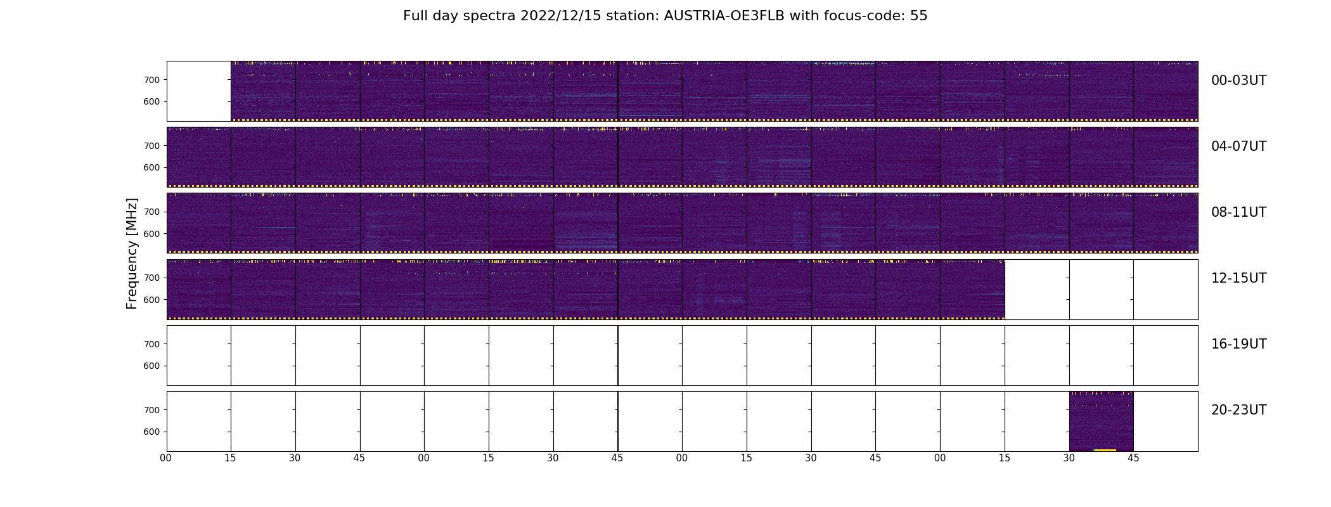Select the '08-11UT' row label
Image resolution: width=1331 pixels, height=507 pixels.
tap(1238, 212)
